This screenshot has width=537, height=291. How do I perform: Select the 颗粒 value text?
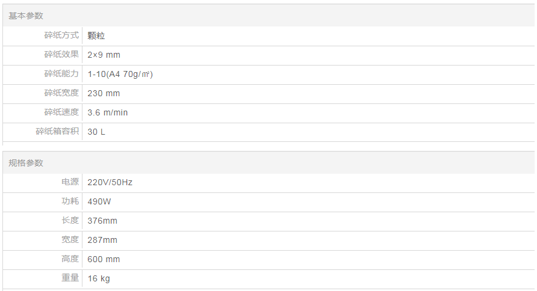(96, 36)
